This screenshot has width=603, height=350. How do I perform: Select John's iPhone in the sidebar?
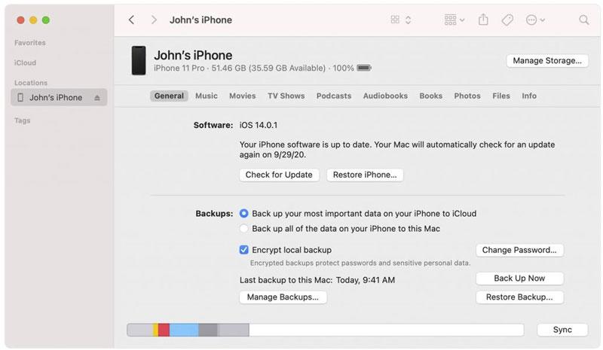tap(59, 98)
